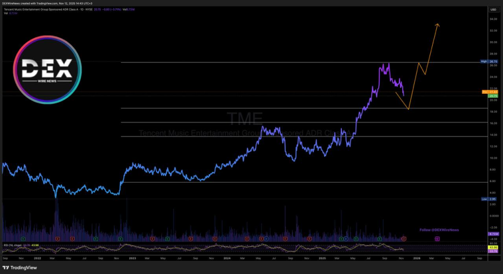Click the orange Pre 21.43 price label

(490, 92)
